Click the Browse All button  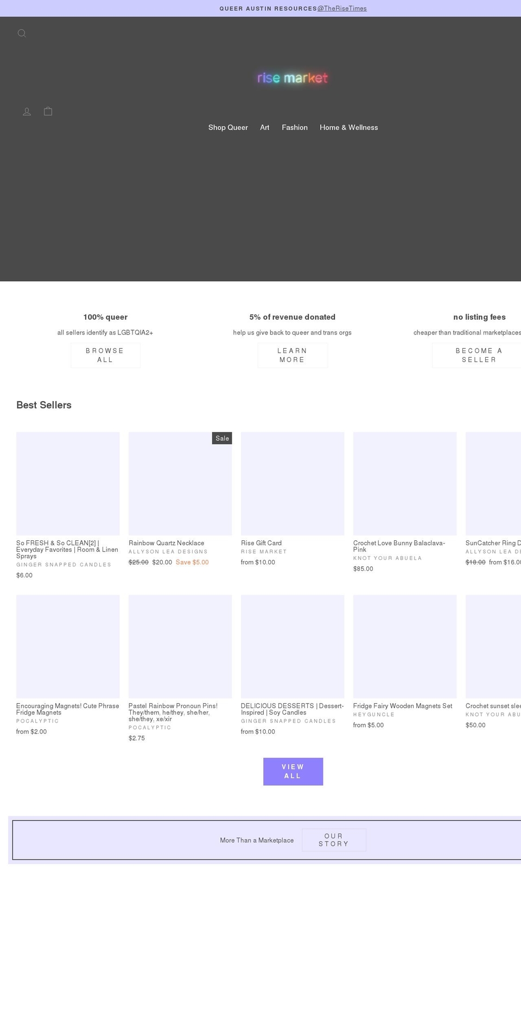105,355
